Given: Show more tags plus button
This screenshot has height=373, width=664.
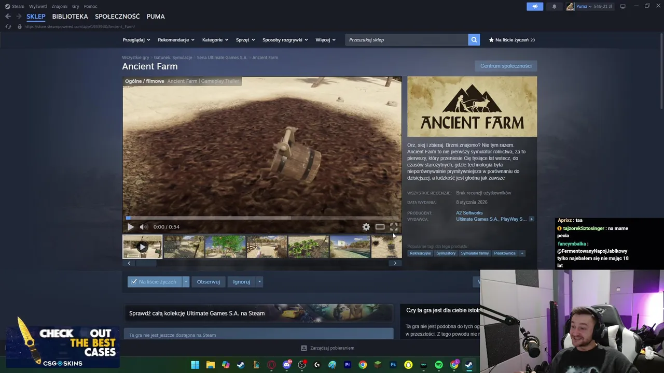Looking at the screenshot, I should (x=522, y=253).
